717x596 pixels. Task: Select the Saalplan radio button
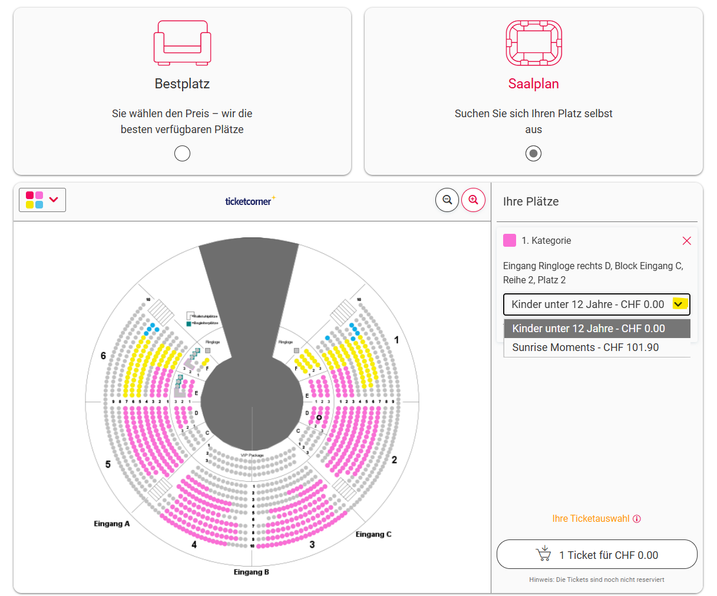tap(533, 154)
